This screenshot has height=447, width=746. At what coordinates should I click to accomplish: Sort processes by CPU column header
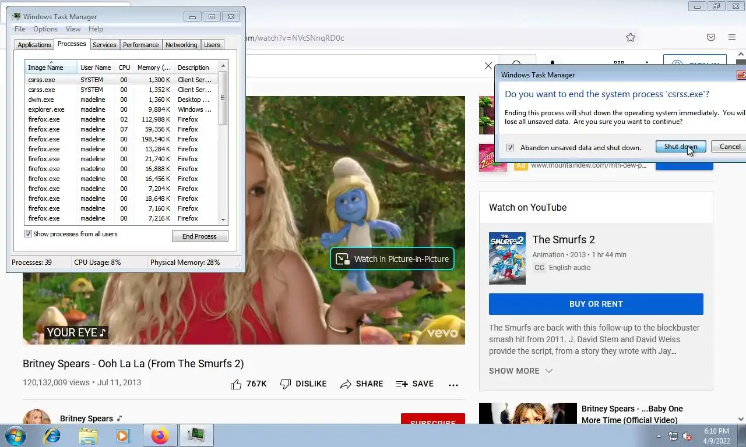click(x=124, y=68)
